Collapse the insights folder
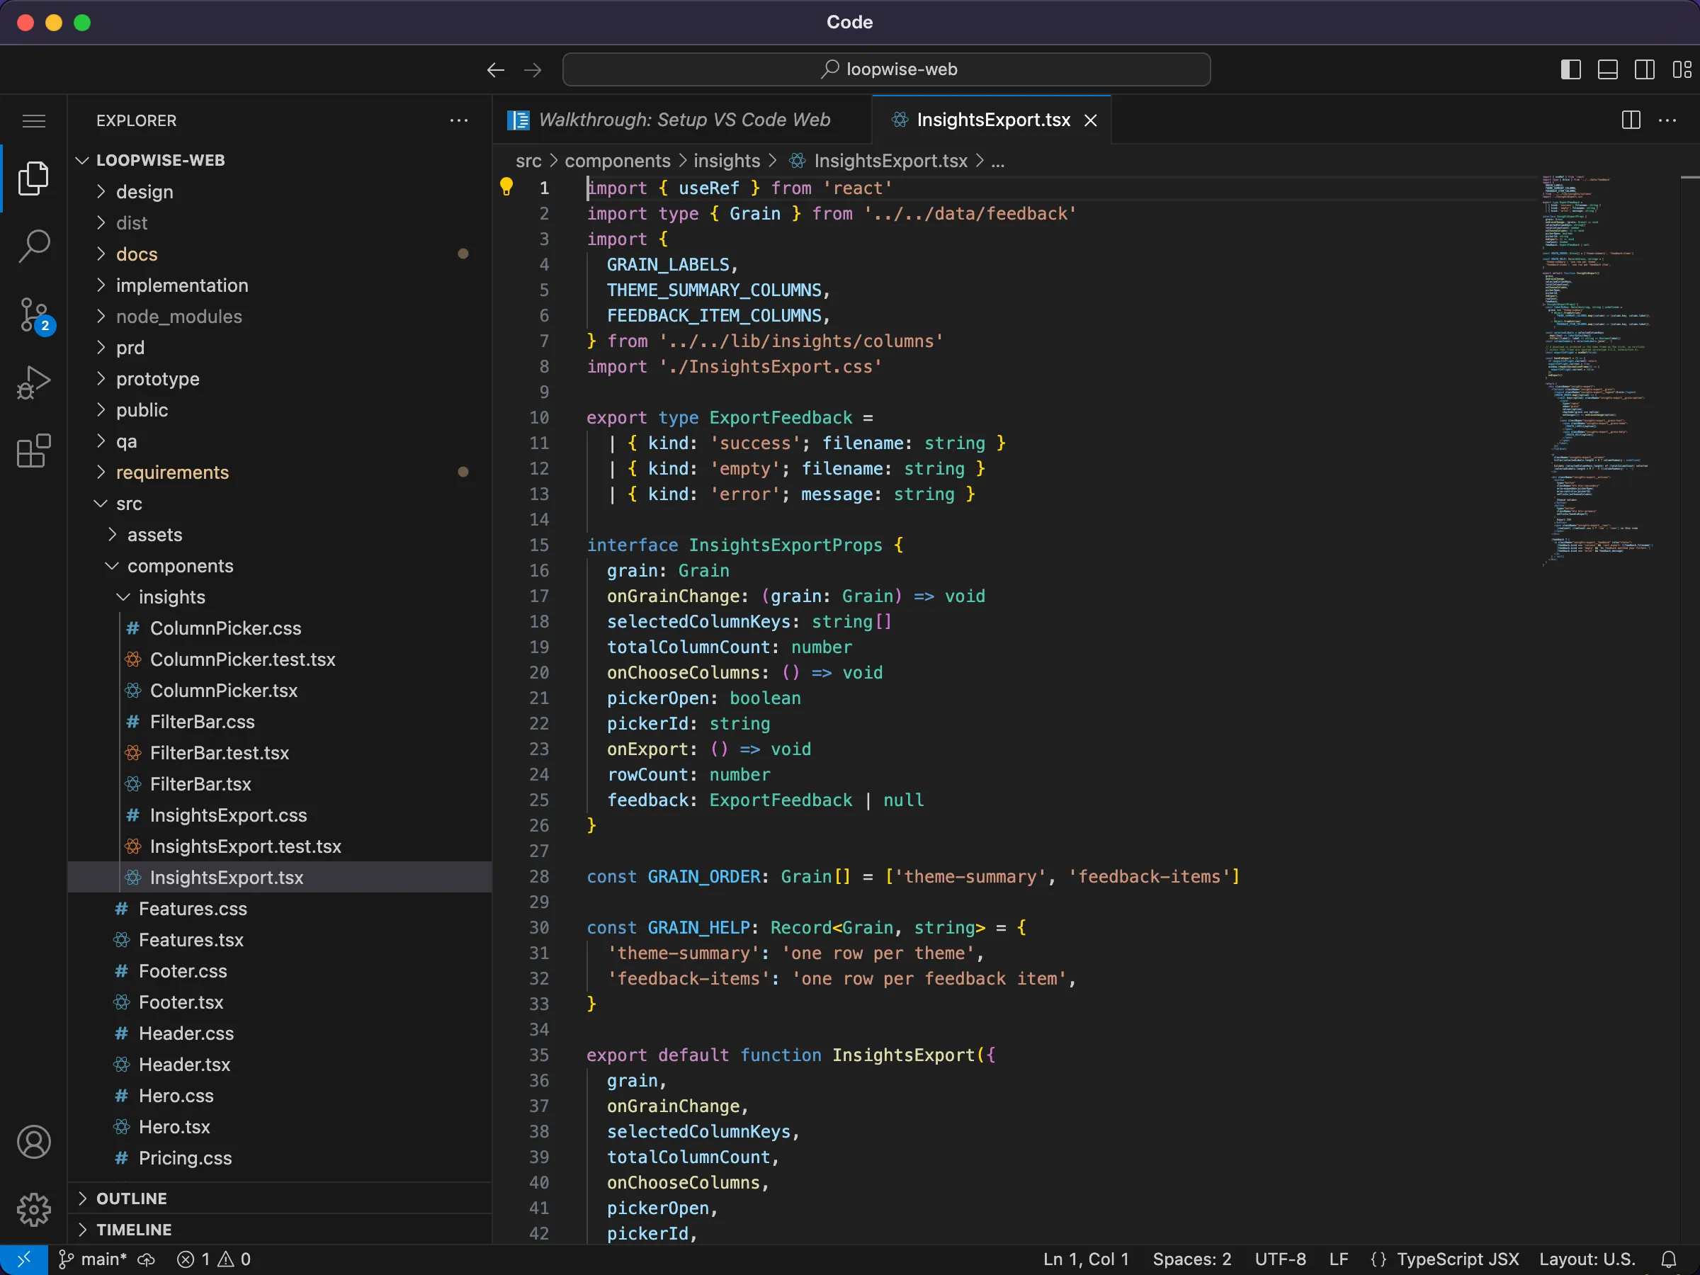This screenshot has height=1275, width=1700. point(280,597)
